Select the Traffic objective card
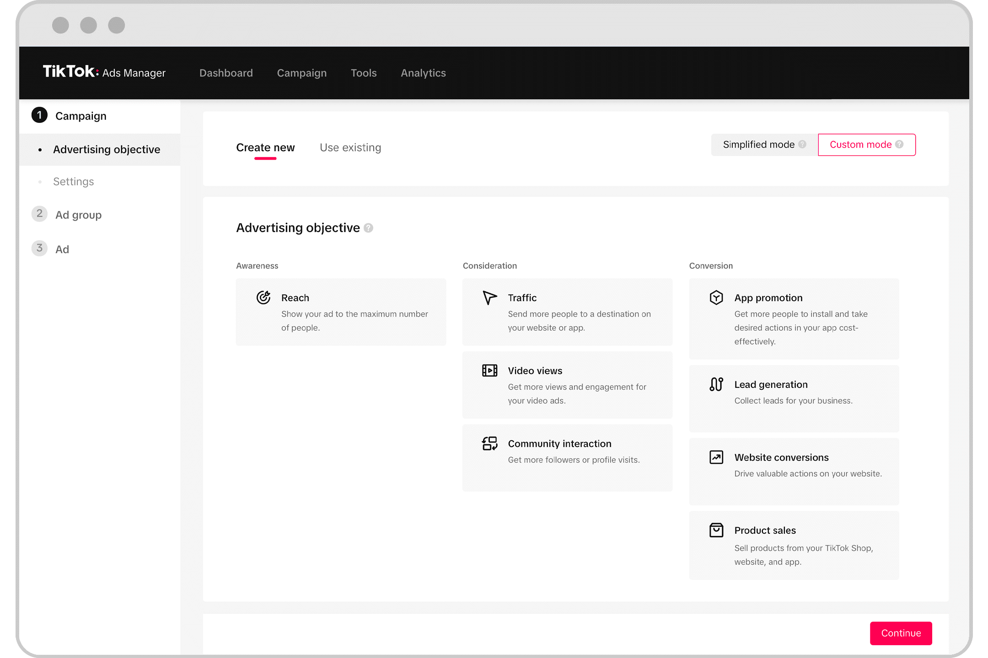988x658 pixels. pos(567,312)
